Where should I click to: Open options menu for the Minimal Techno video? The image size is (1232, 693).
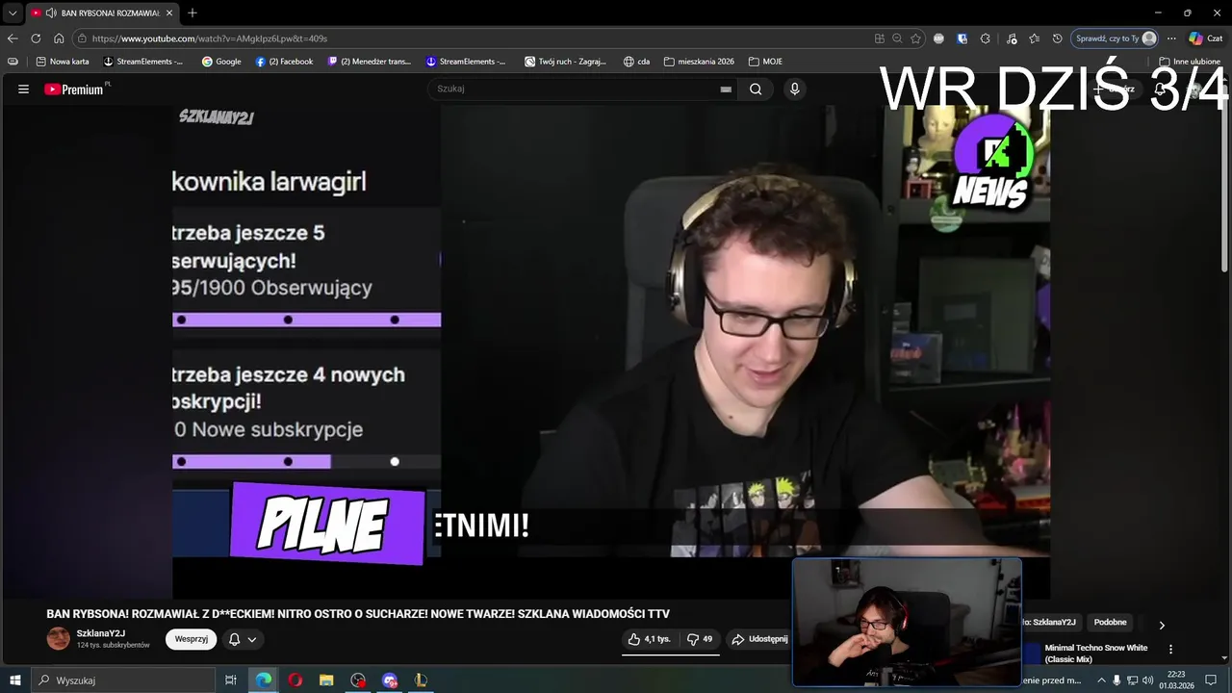pos(1171,650)
